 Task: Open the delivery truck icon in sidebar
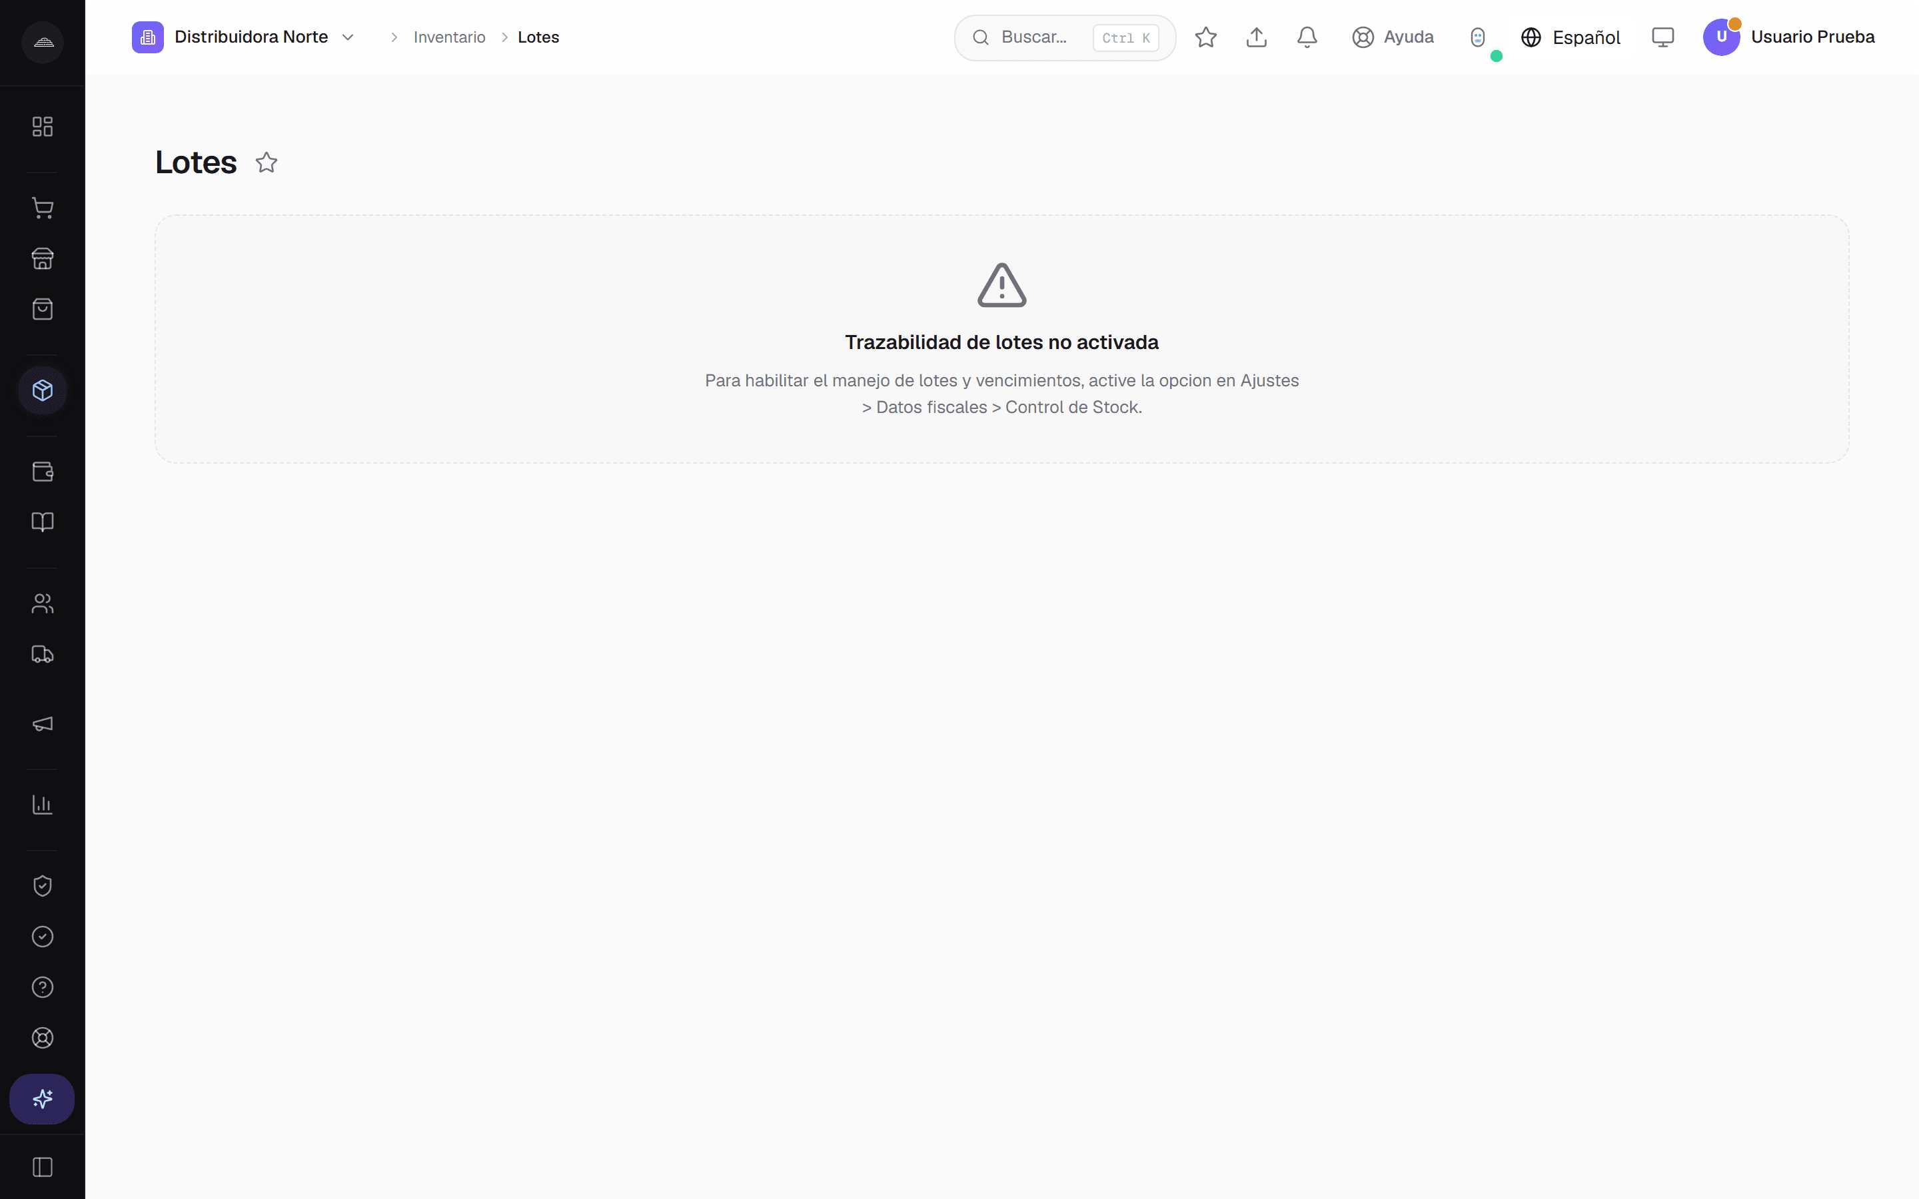coord(42,654)
